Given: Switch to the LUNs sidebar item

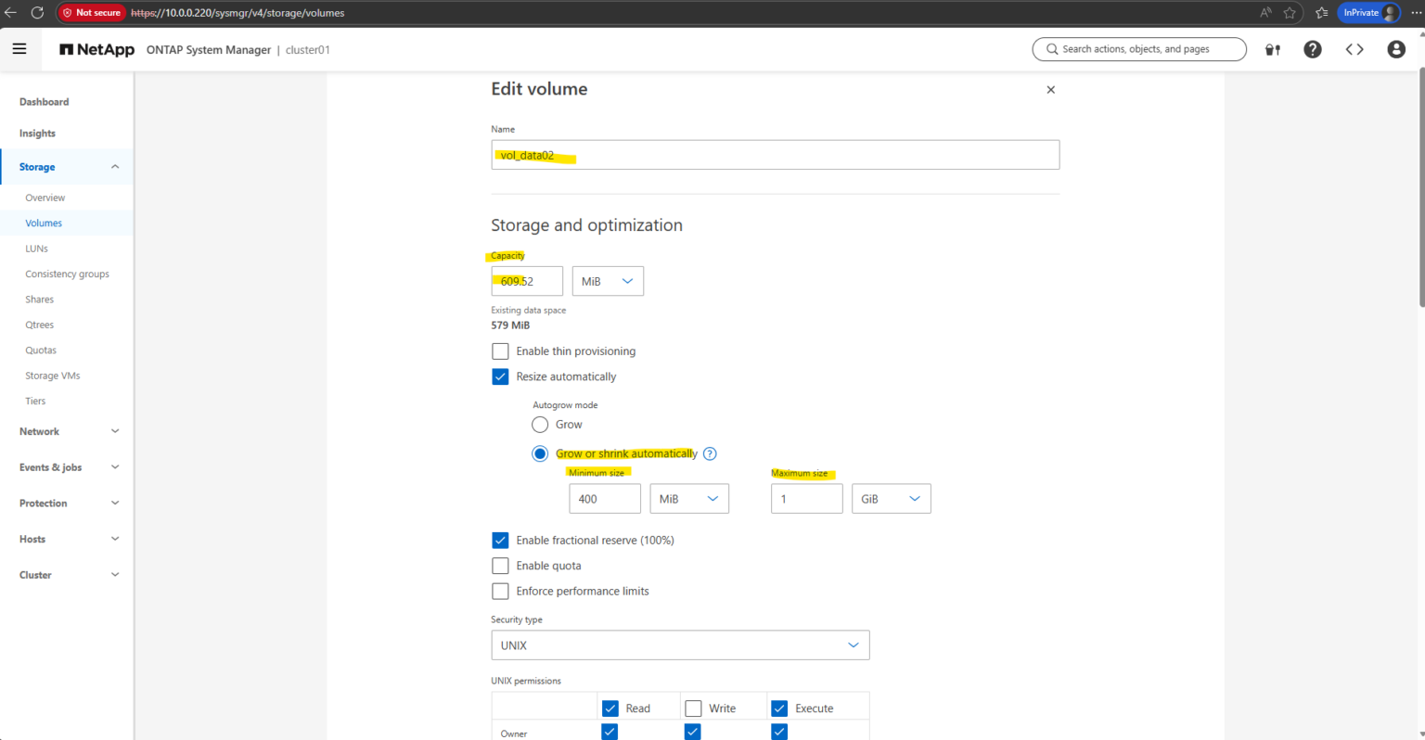Looking at the screenshot, I should pyautogui.click(x=36, y=248).
